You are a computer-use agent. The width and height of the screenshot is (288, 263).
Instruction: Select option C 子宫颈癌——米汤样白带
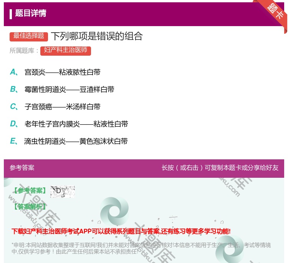pyautogui.click(x=63, y=107)
